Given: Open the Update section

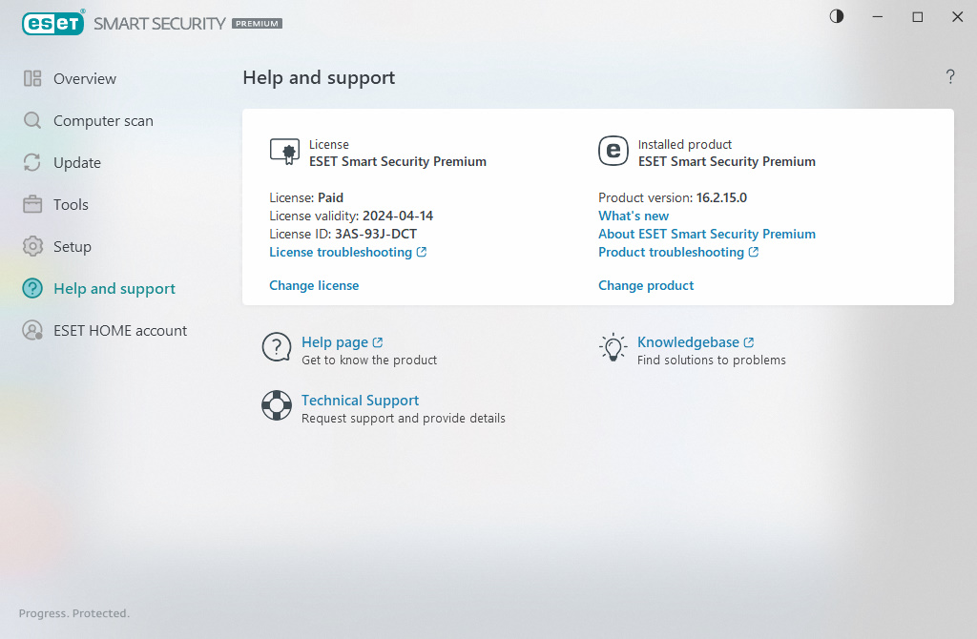Looking at the screenshot, I should click(77, 162).
